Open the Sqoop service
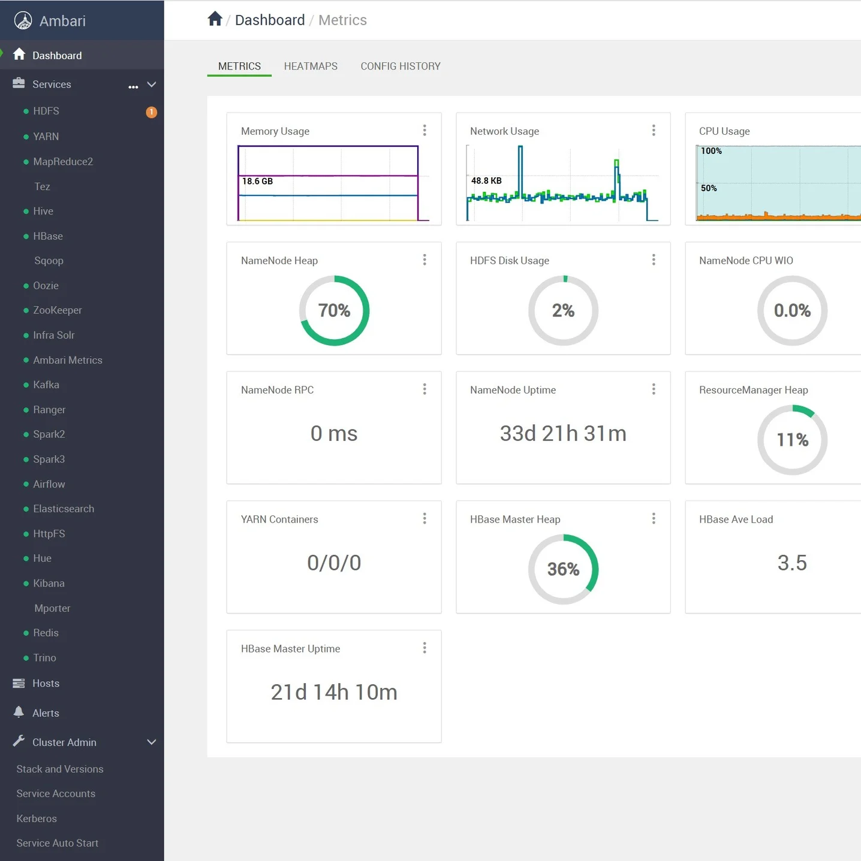 49,261
